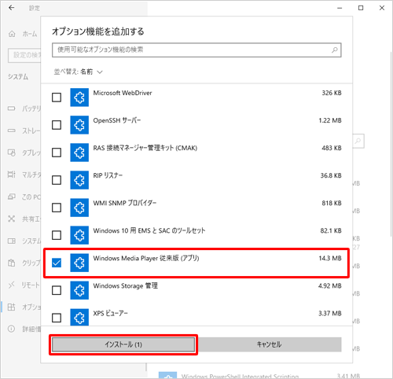Click the RAS 接続マネージャー管理キット feature icon
Viewport: 393px width, 379px height.
(x=79, y=153)
